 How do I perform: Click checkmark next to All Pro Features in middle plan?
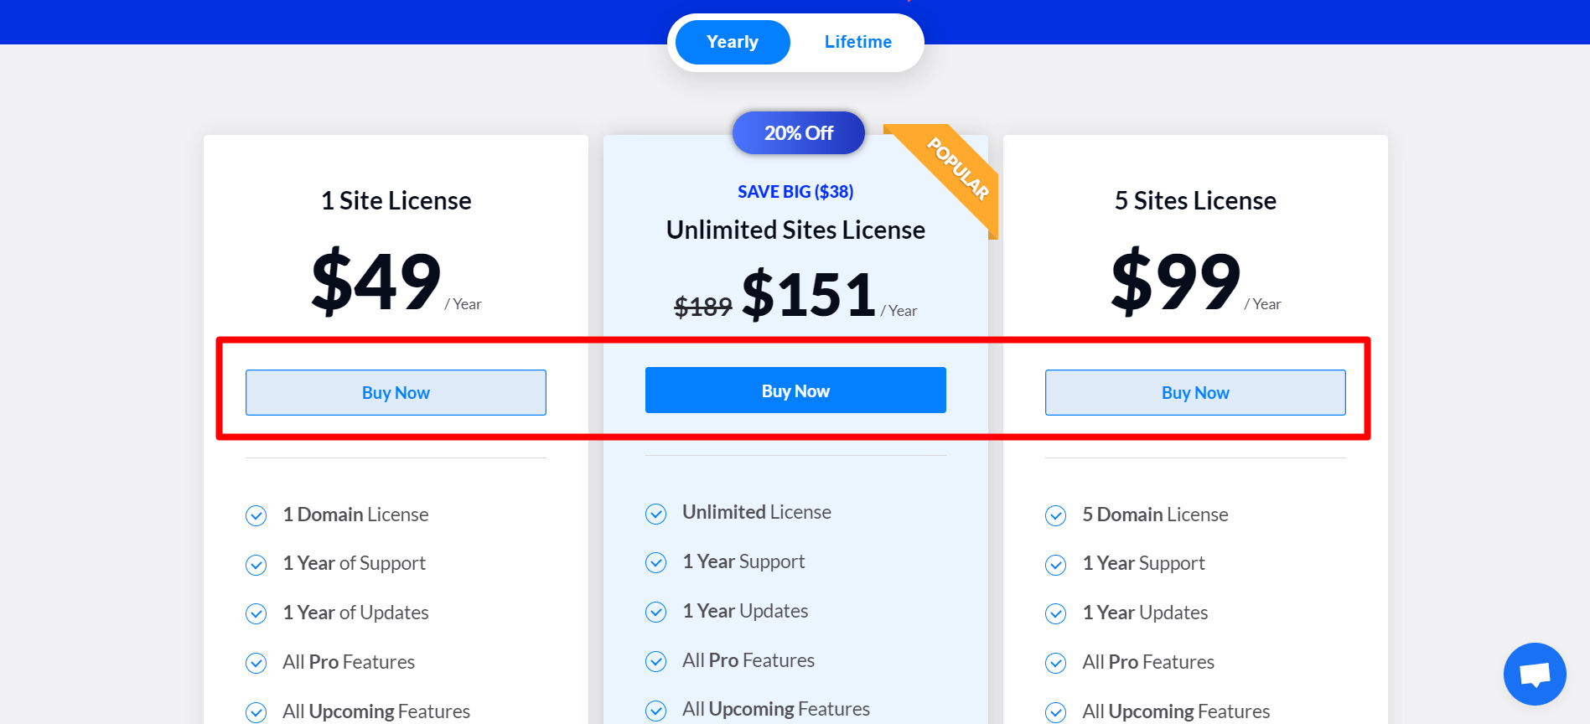click(x=655, y=661)
